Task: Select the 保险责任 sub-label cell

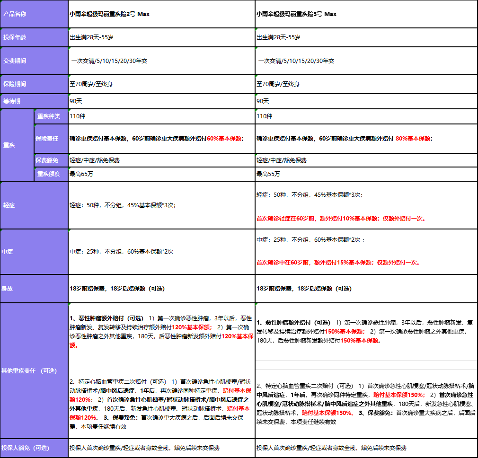Action: point(51,139)
